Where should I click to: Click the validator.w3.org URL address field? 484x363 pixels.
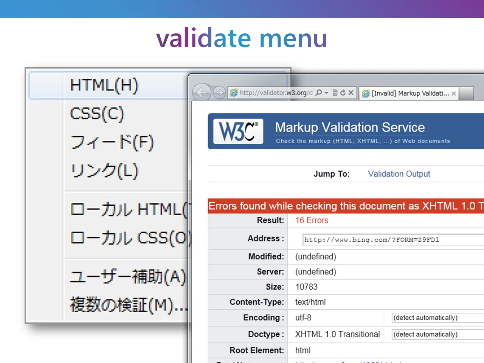[x=276, y=93]
